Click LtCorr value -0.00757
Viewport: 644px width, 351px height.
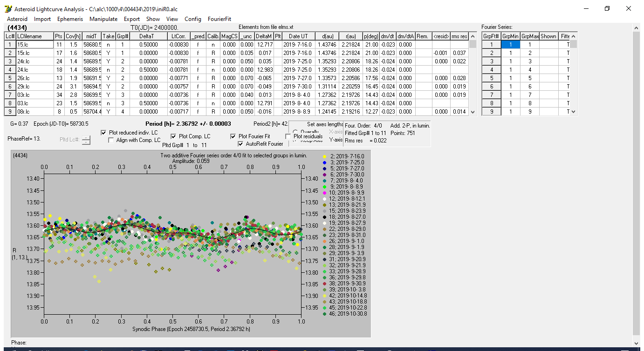[x=179, y=86]
